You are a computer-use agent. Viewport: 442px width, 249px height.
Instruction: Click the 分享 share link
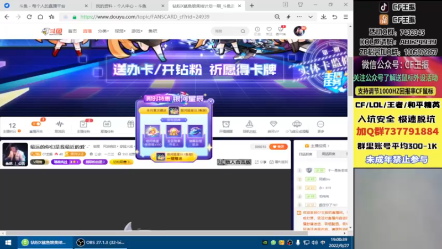pos(260,162)
